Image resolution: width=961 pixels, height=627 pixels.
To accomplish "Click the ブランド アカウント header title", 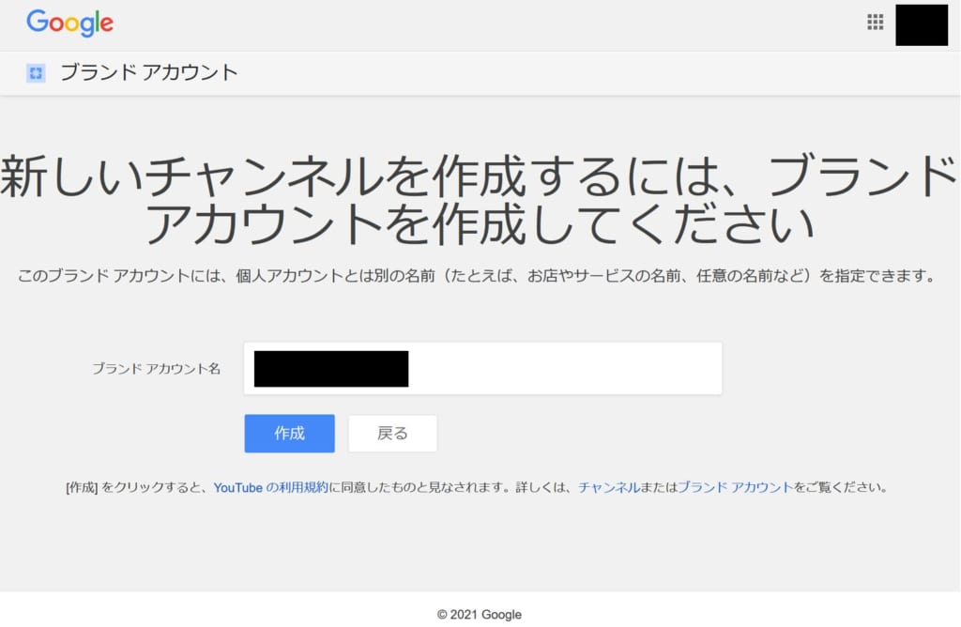I will coord(149,72).
